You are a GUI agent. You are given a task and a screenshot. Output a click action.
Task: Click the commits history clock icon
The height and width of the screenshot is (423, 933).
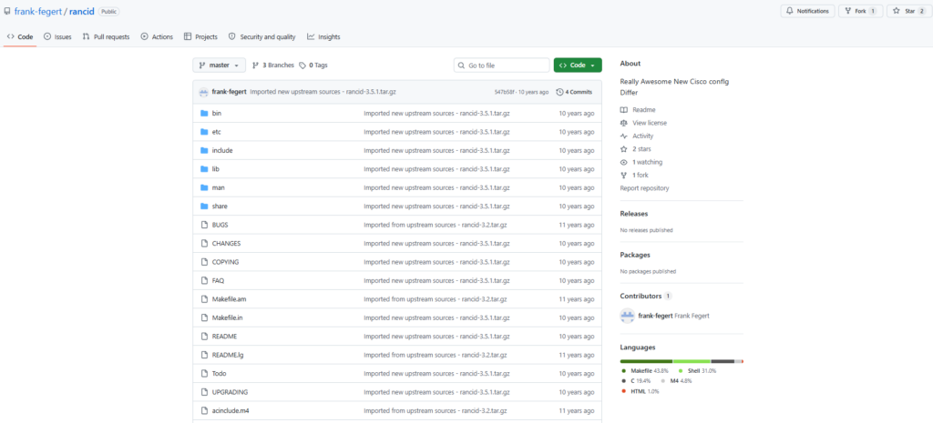click(x=559, y=92)
